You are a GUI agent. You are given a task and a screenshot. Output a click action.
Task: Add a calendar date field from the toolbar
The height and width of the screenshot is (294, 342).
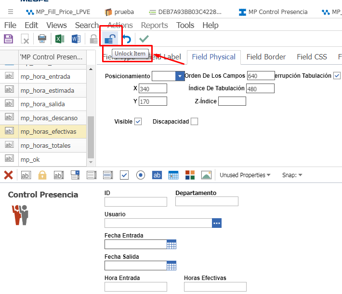[x=173, y=175]
